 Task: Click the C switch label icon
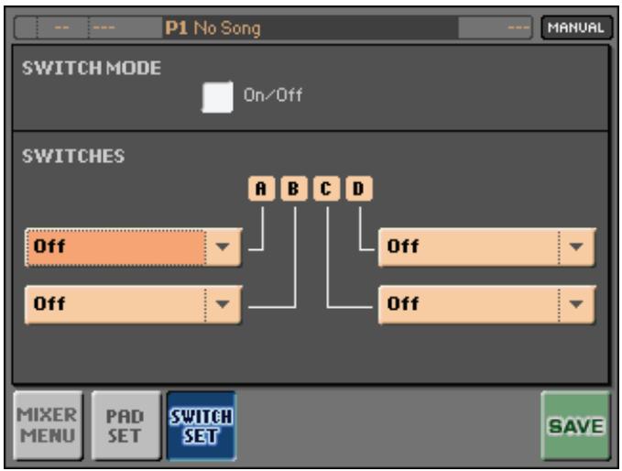click(x=326, y=189)
